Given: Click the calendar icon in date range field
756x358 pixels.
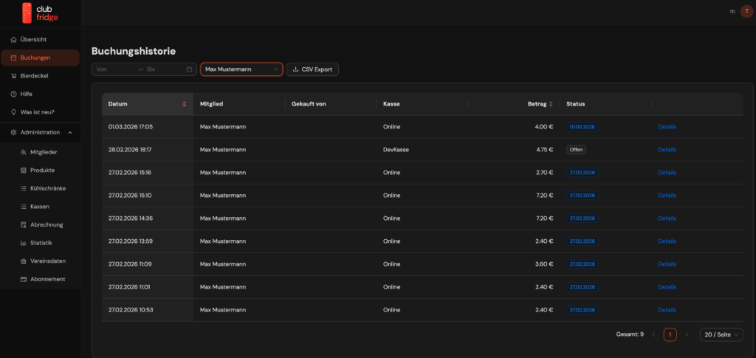Looking at the screenshot, I should (189, 69).
